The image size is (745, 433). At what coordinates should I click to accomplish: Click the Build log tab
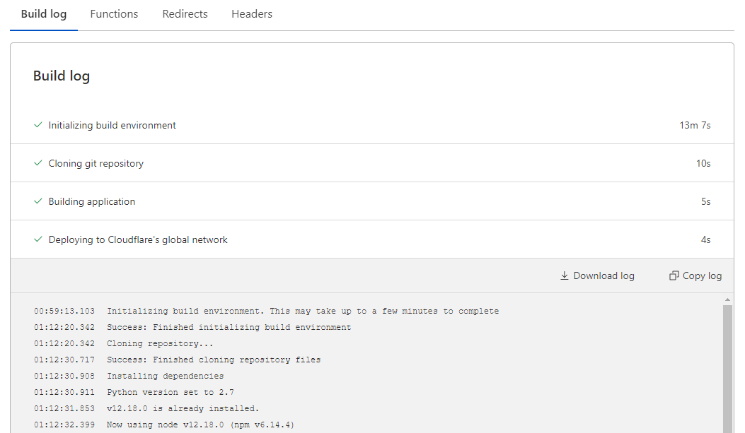(44, 14)
